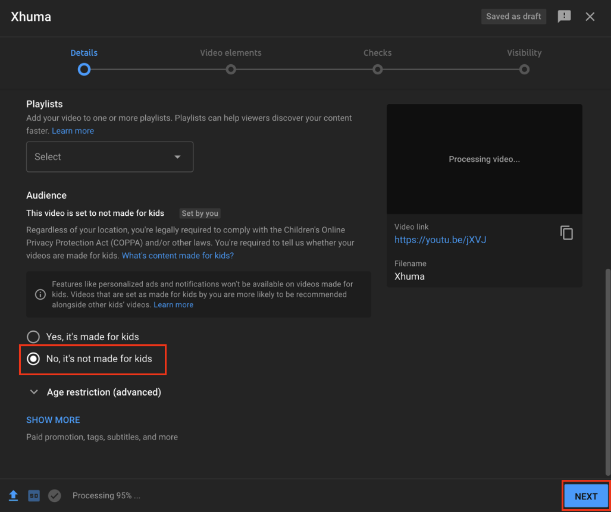Screen dimensions: 611x512
Task: Click the Audience section heading
Action: pyautogui.click(x=46, y=196)
